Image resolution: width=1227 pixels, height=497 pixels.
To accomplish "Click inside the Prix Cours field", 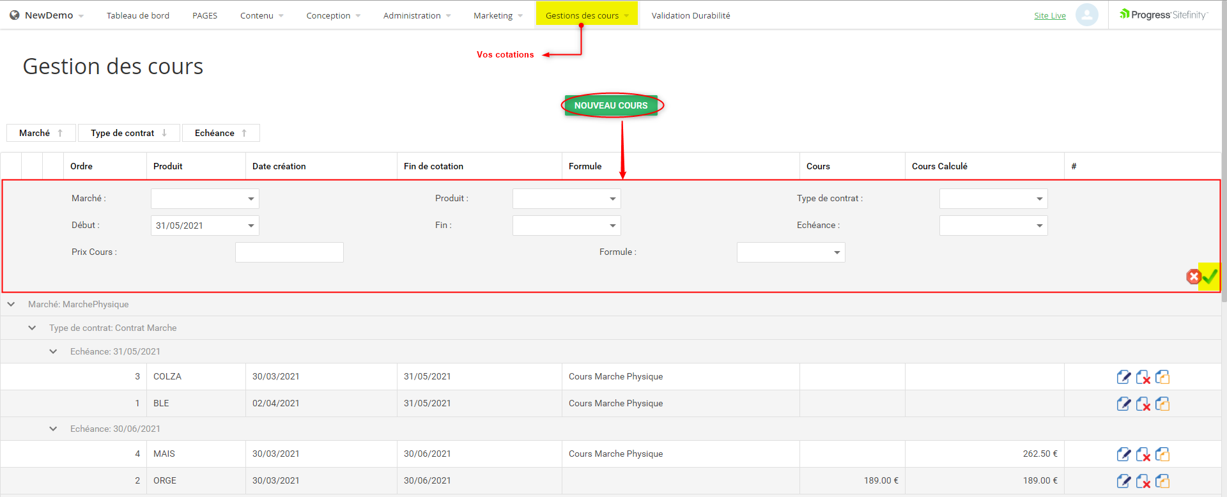I will click(289, 252).
